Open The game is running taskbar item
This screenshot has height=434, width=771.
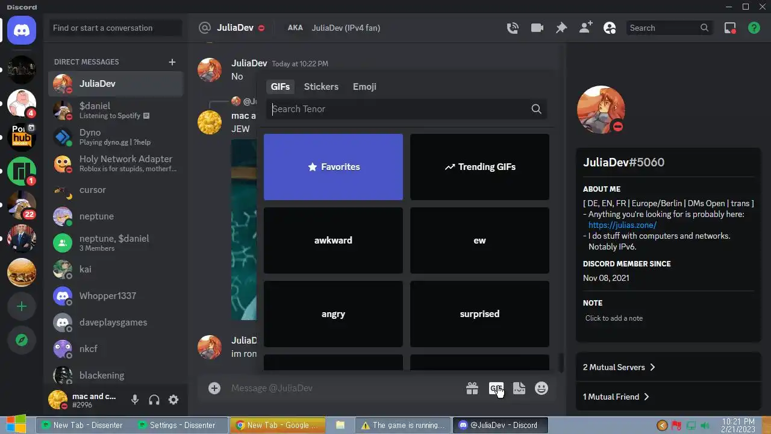coord(403,425)
